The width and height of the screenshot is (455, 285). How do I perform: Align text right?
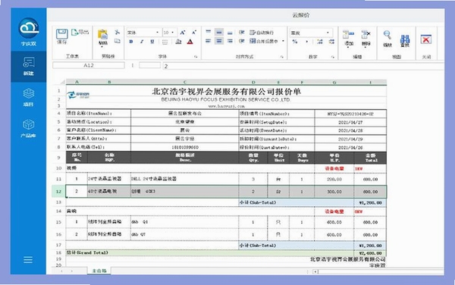point(230,41)
